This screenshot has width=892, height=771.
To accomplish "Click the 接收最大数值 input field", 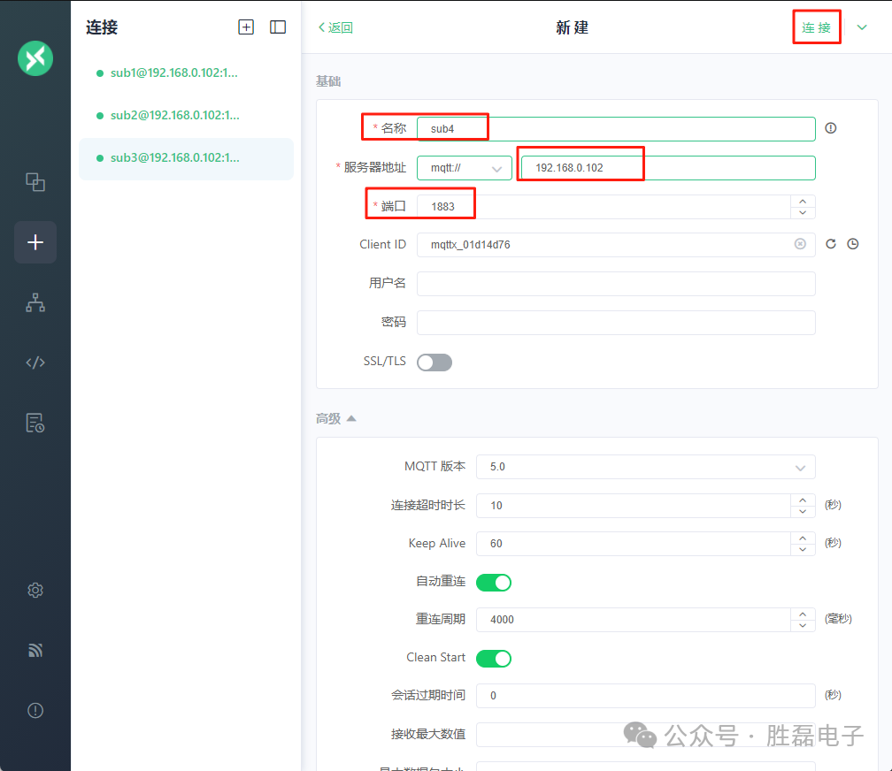I will coord(646,735).
